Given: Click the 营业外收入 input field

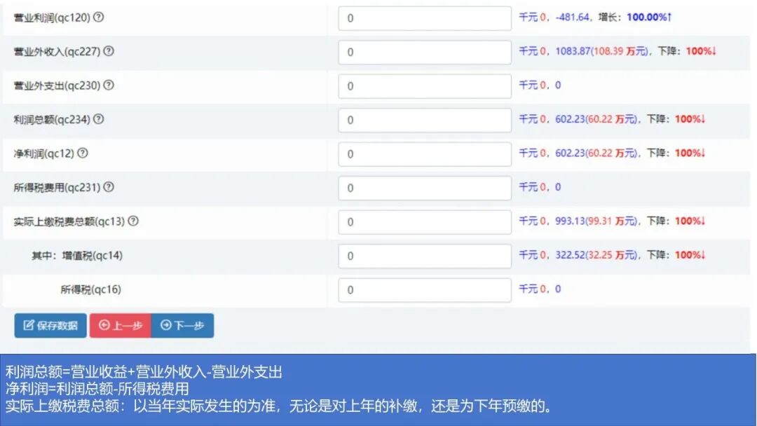Looking at the screenshot, I should pyautogui.click(x=423, y=51).
